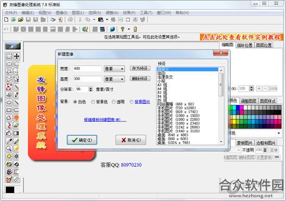Select the Rectangle shape tool
This screenshot has height=201, width=286.
click(x=9, y=110)
